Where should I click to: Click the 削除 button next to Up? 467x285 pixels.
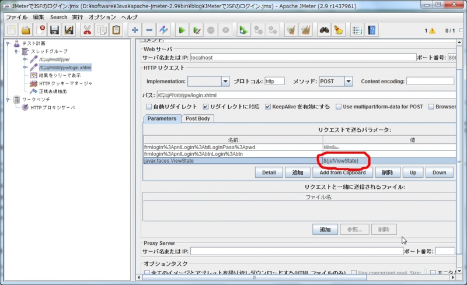tap(388, 173)
